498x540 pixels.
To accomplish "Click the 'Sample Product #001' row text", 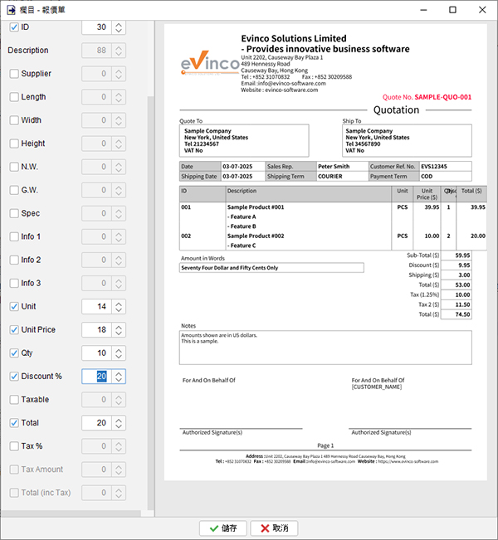I will click(x=256, y=207).
